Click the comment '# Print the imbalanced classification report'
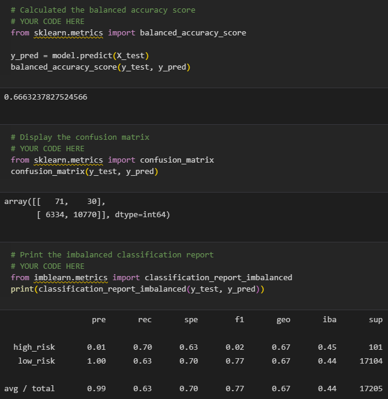Screen dimensions: 388x399 [x=112, y=255]
